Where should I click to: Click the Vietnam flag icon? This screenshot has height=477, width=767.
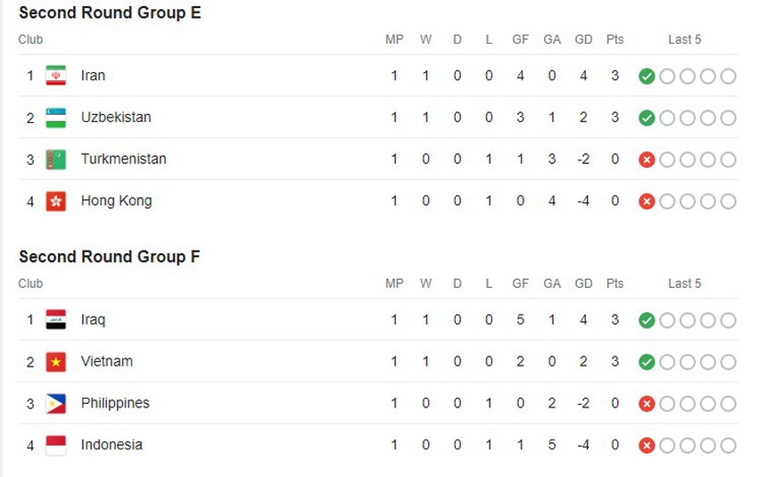tap(56, 362)
